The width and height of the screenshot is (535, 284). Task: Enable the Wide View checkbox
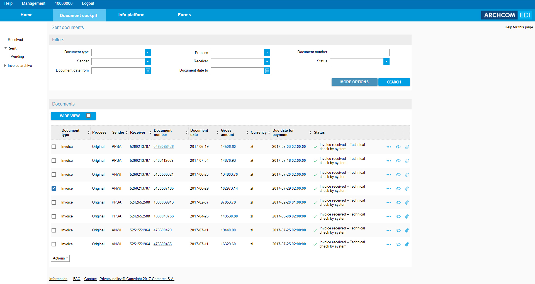click(x=88, y=116)
